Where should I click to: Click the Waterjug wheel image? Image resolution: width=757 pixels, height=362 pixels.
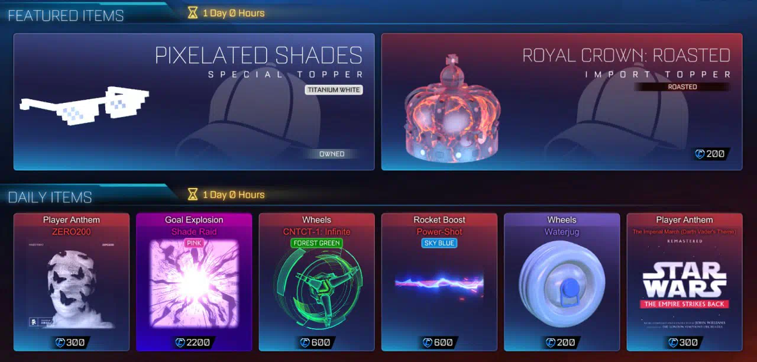561,284
